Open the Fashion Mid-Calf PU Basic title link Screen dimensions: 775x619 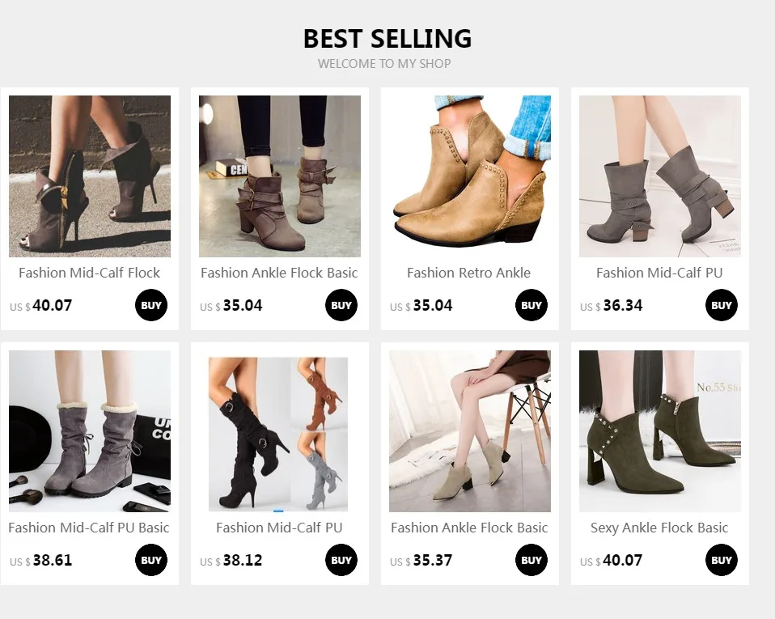tap(89, 528)
